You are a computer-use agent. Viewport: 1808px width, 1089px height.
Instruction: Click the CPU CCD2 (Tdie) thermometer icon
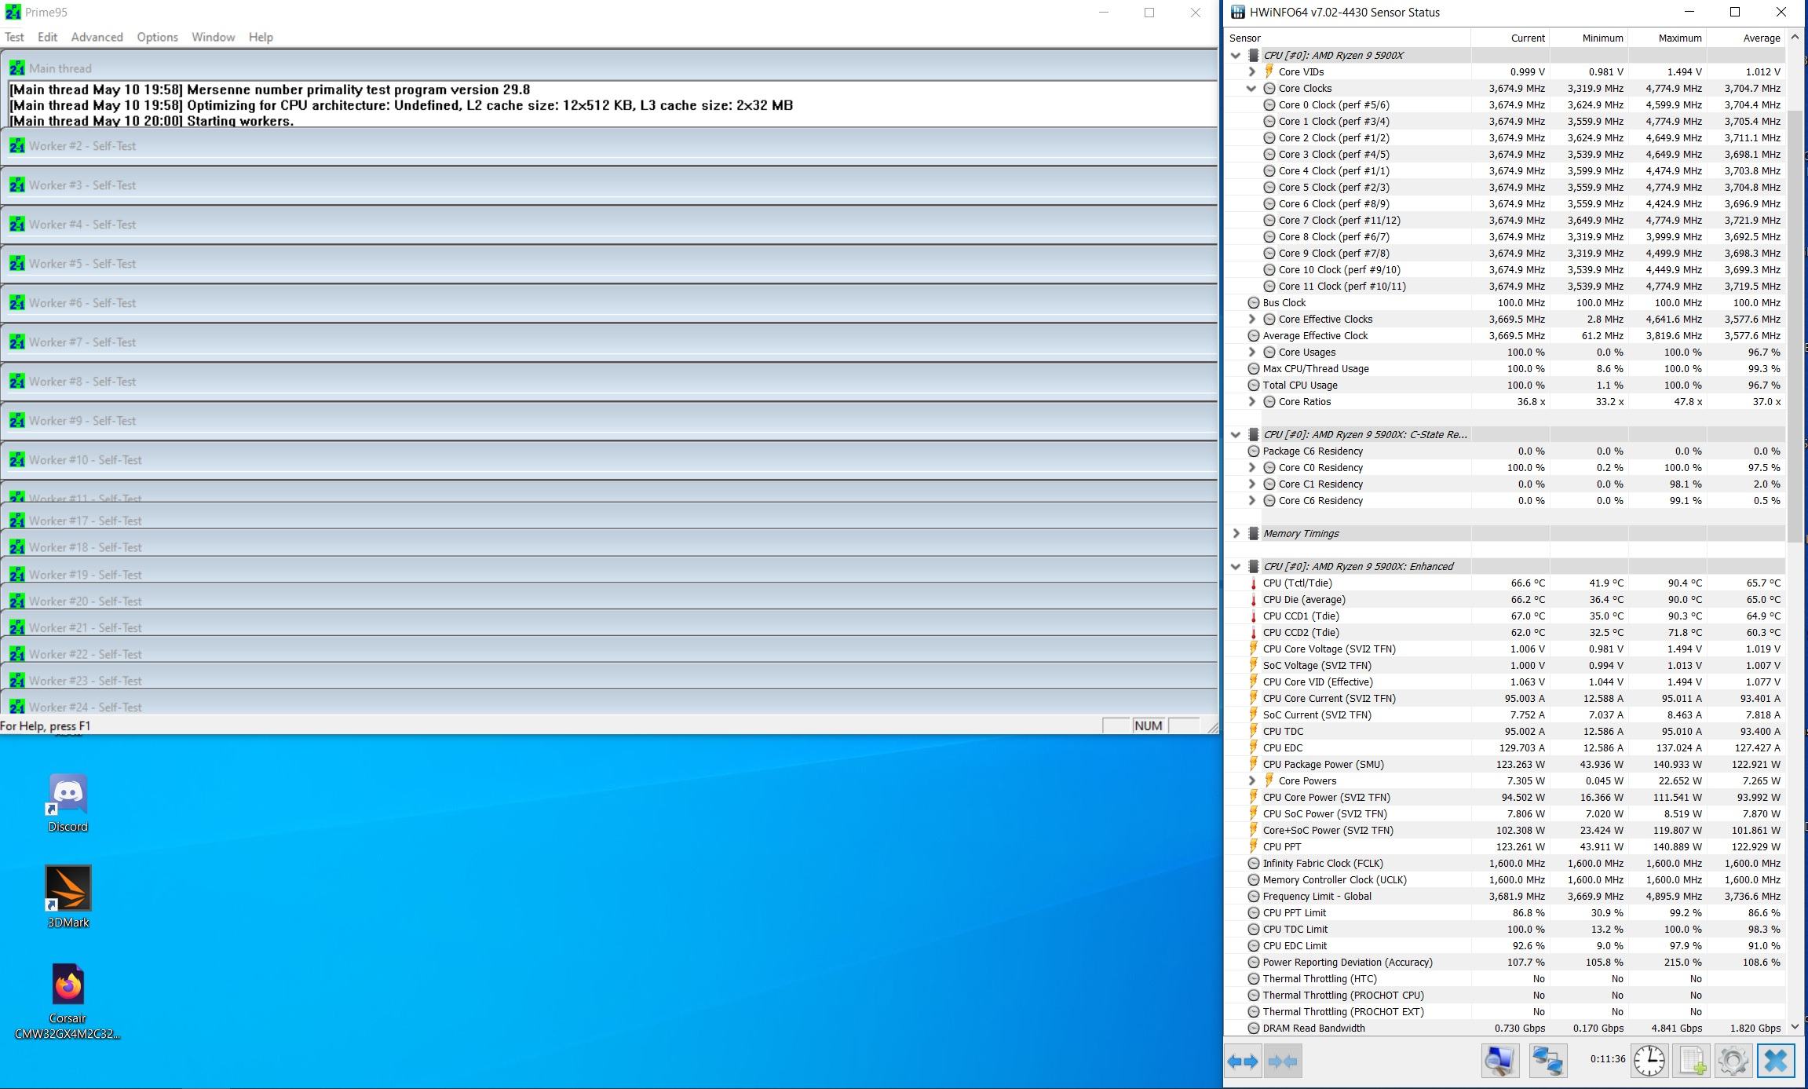(1254, 633)
